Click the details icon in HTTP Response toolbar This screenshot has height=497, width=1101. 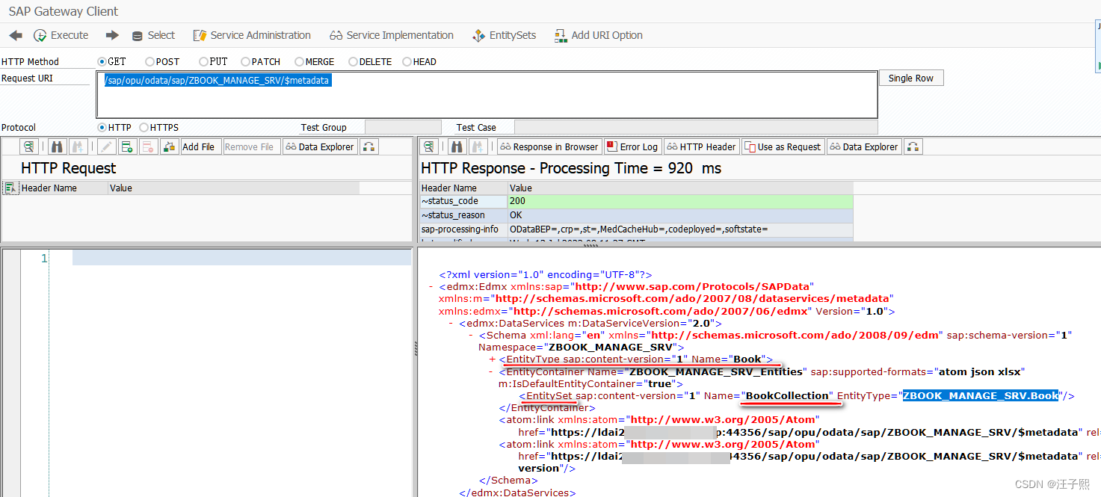coord(428,146)
